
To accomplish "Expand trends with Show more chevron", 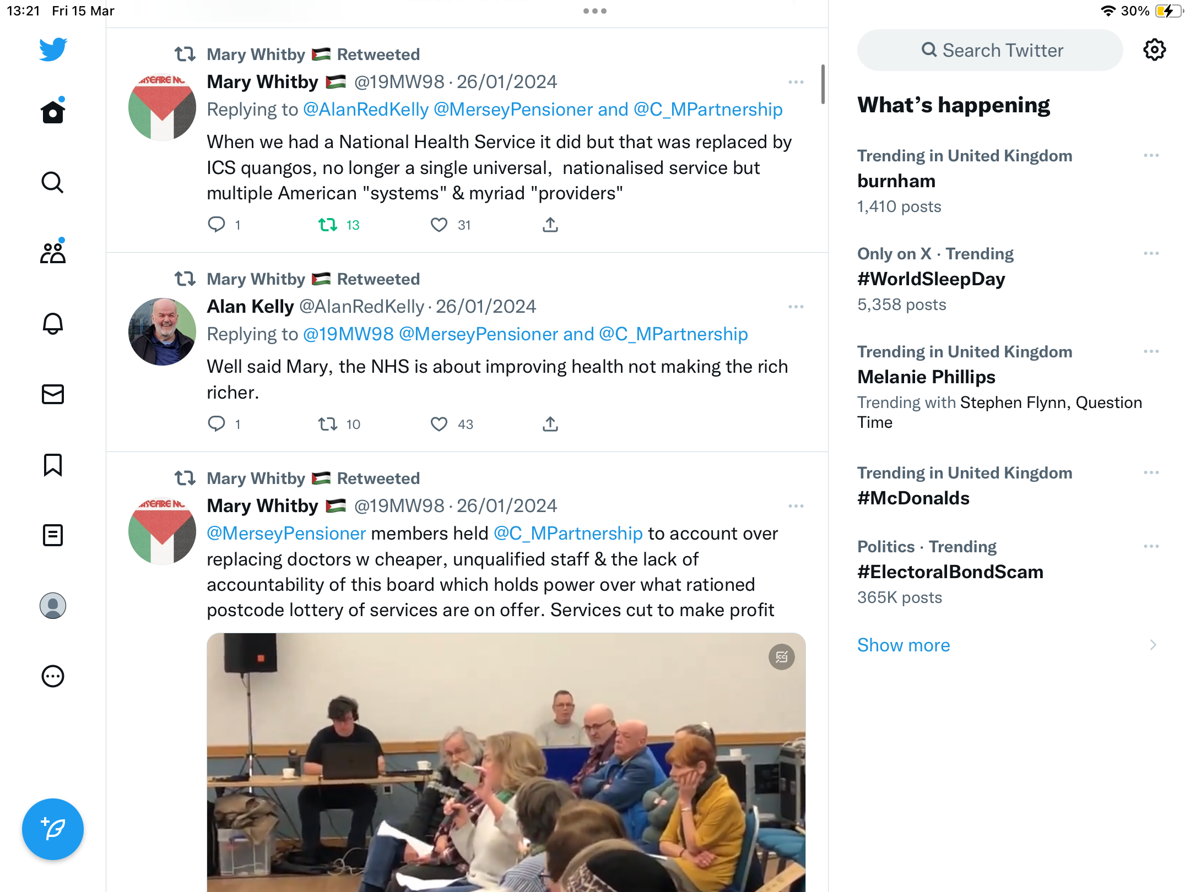I will pyautogui.click(x=1153, y=645).
